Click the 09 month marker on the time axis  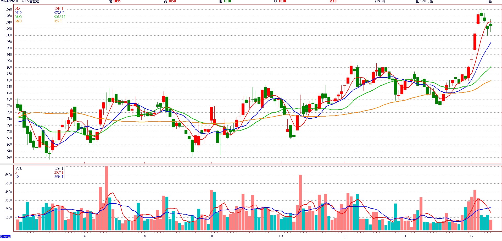point(281,236)
